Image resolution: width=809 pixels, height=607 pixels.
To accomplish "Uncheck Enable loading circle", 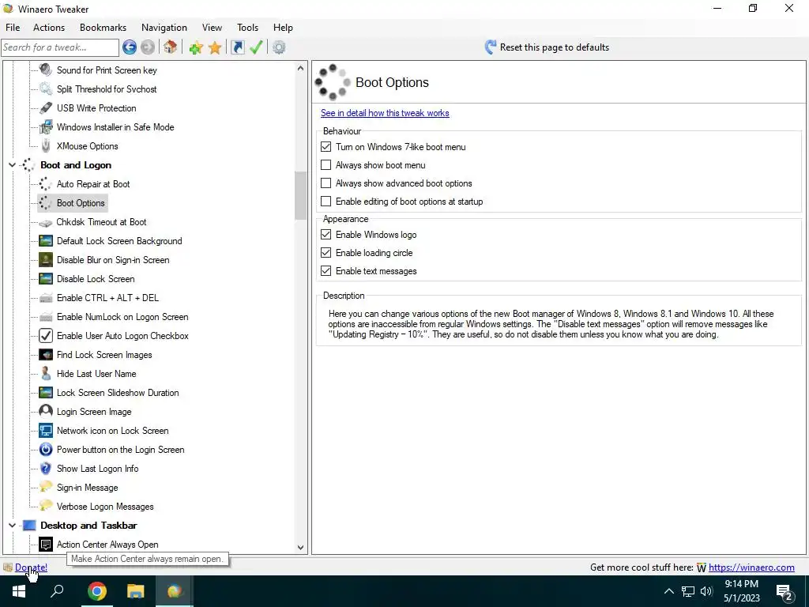I will point(326,253).
